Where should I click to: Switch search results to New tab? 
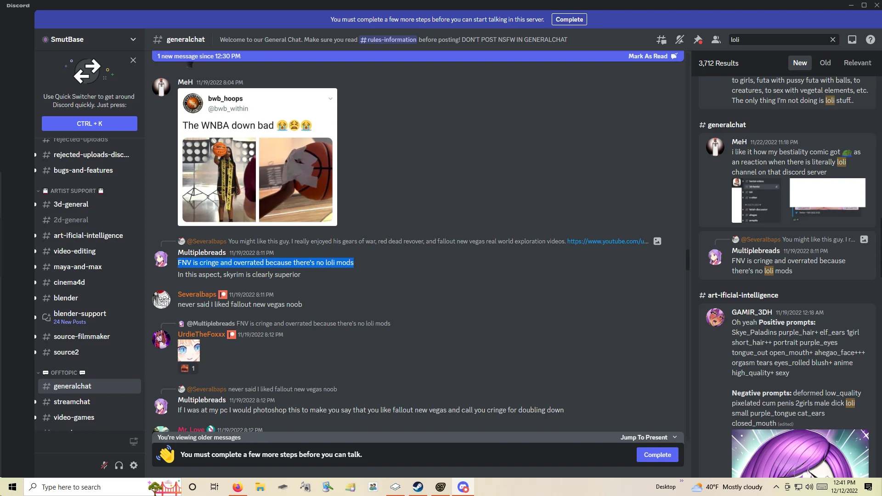800,63
